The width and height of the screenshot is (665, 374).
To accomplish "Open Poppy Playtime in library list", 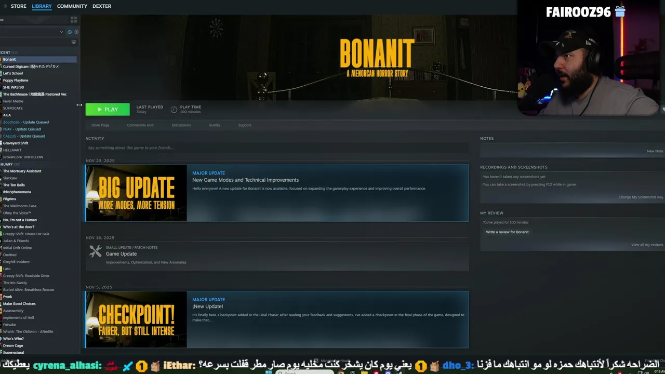I will coord(16,81).
